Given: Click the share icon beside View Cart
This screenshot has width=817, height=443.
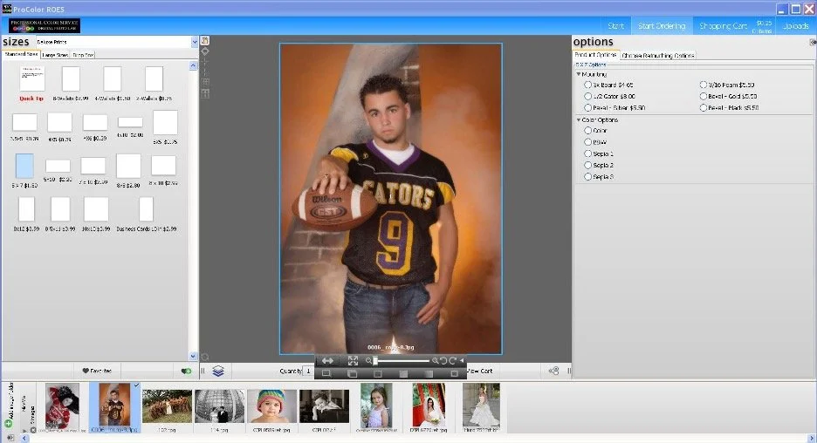Looking at the screenshot, I should coord(554,371).
